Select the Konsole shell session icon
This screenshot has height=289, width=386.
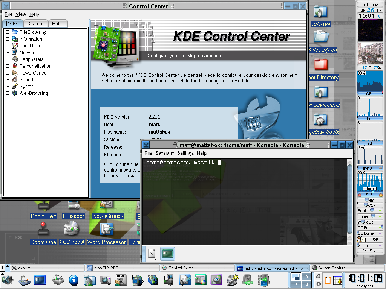(x=167, y=254)
